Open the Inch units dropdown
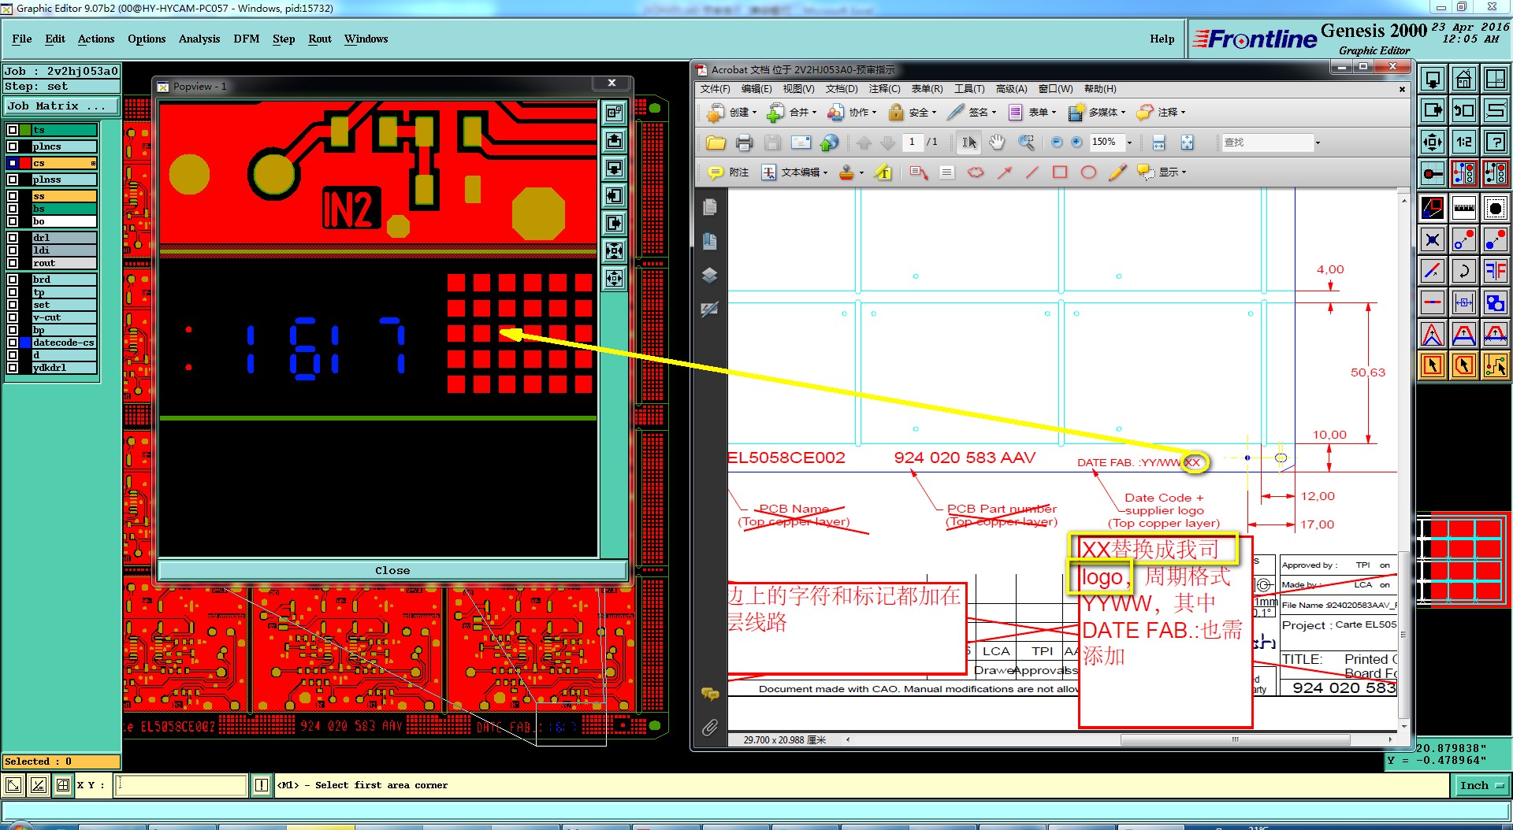The height and width of the screenshot is (830, 1513). coord(1481,785)
